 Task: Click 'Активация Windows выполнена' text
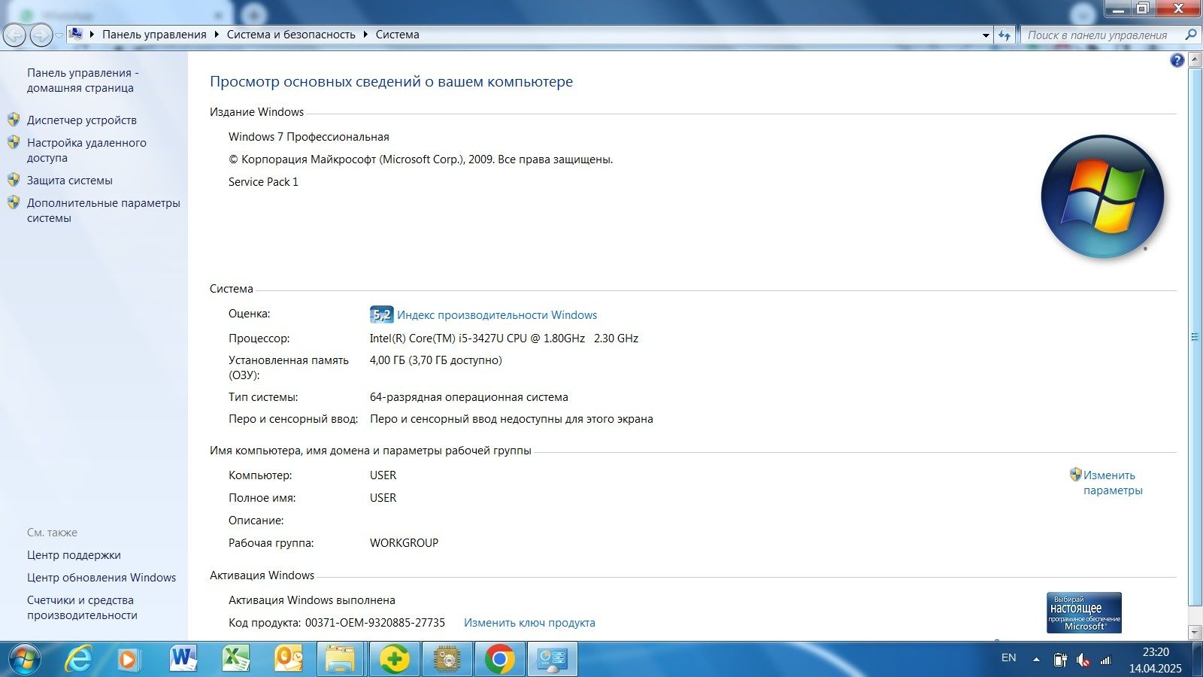[x=312, y=600]
